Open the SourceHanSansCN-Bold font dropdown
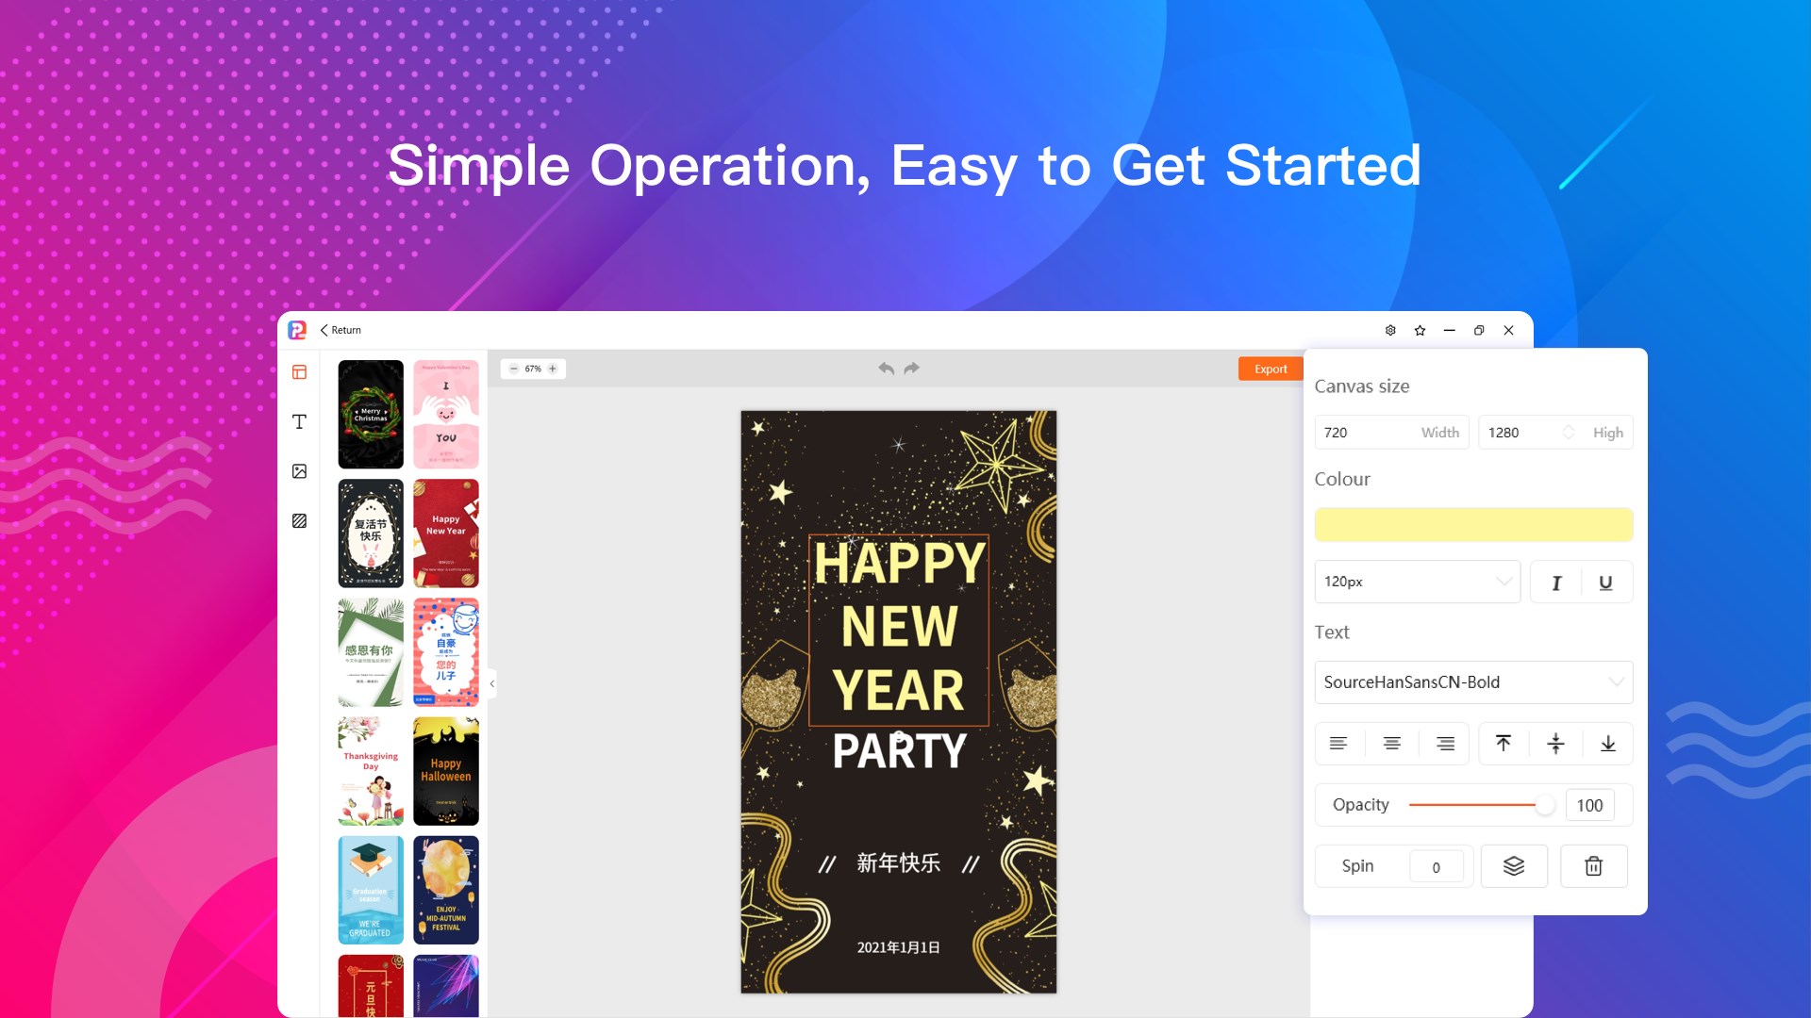Viewport: 1811px width, 1018px height. (1472, 682)
